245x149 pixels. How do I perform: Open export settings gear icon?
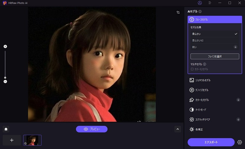pyautogui.click(x=239, y=142)
